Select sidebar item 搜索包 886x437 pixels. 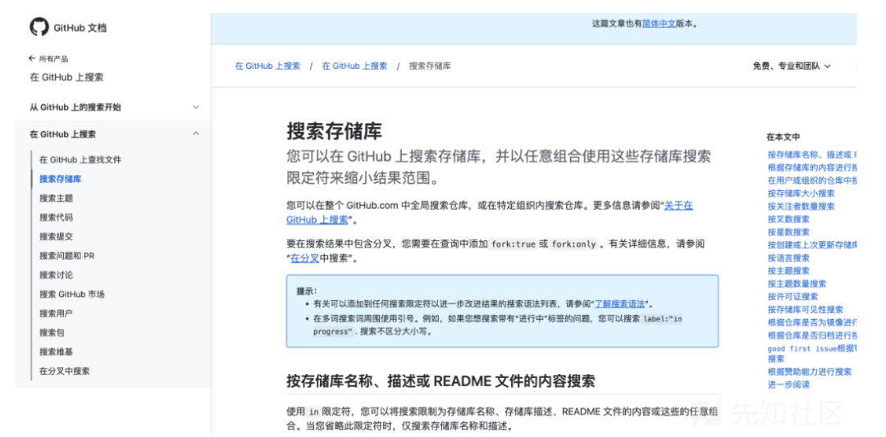52,333
